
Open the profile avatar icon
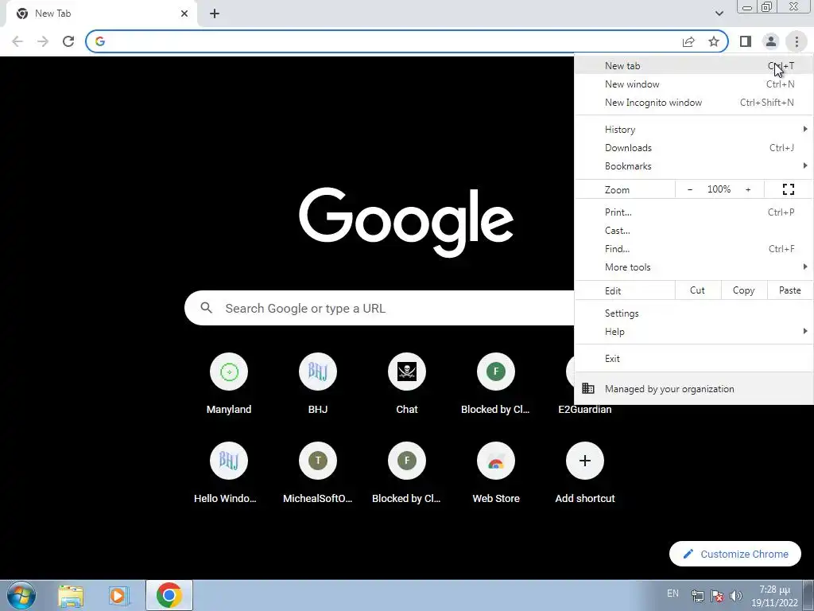(x=771, y=41)
